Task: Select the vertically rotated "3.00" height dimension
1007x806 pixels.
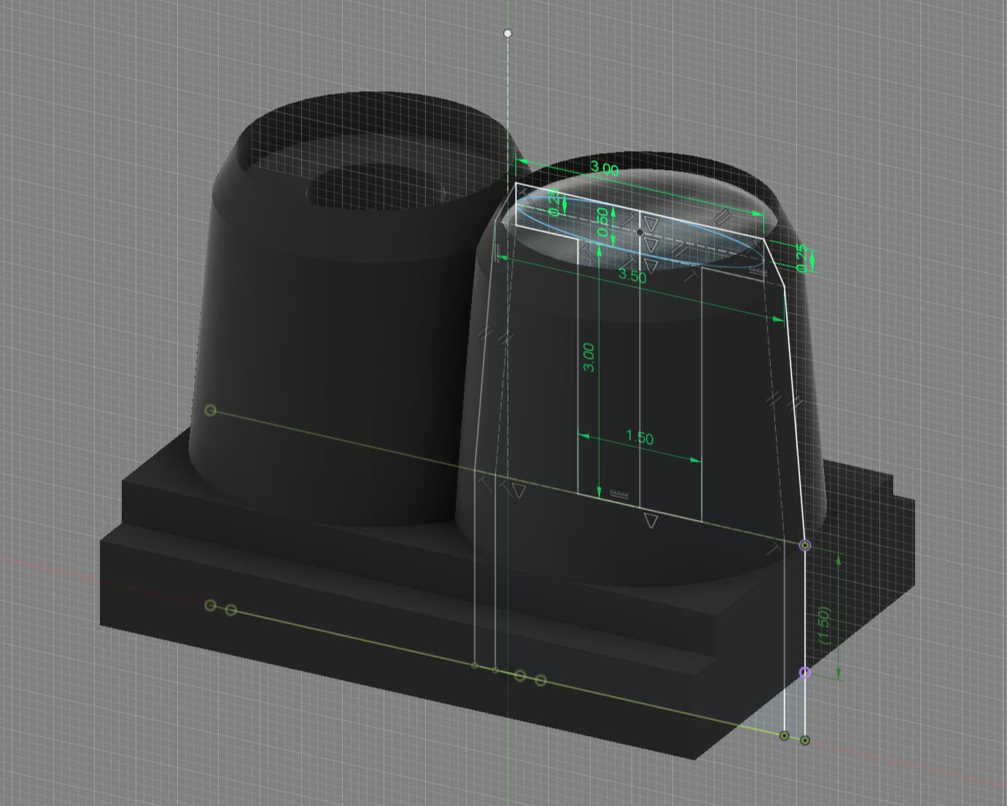Action: [x=589, y=357]
